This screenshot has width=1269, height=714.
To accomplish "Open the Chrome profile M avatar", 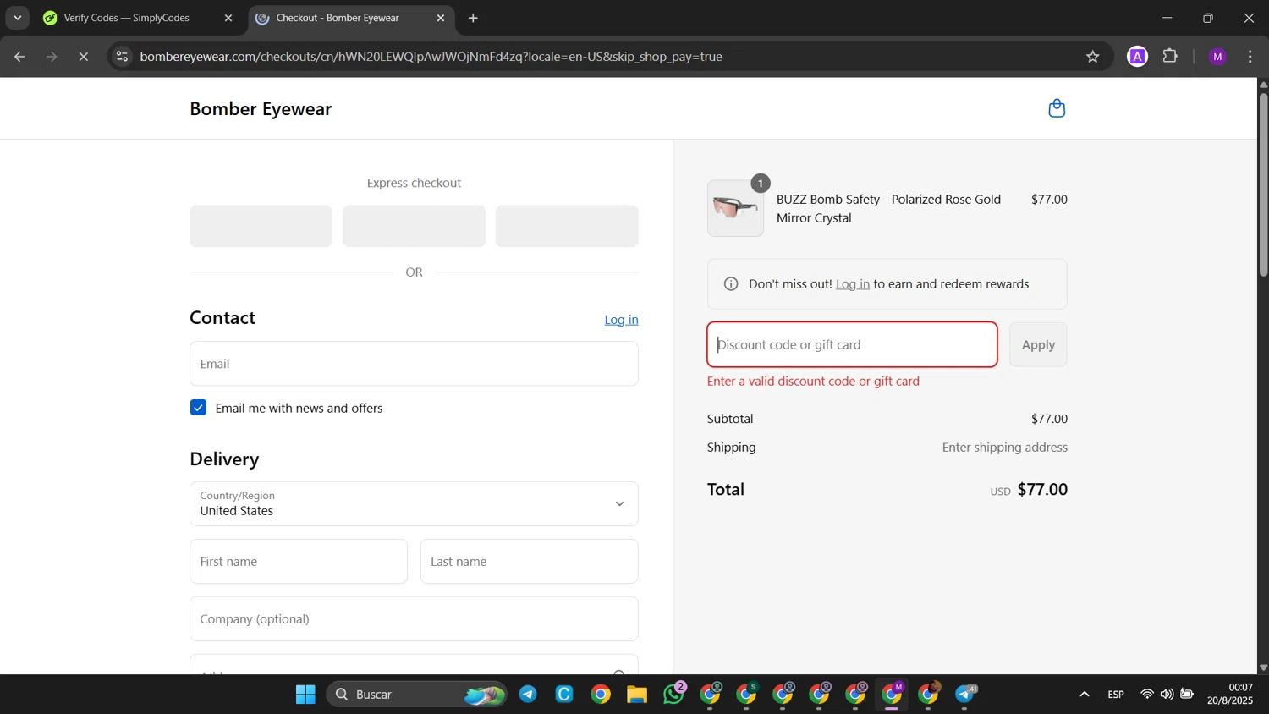I will tap(1217, 57).
